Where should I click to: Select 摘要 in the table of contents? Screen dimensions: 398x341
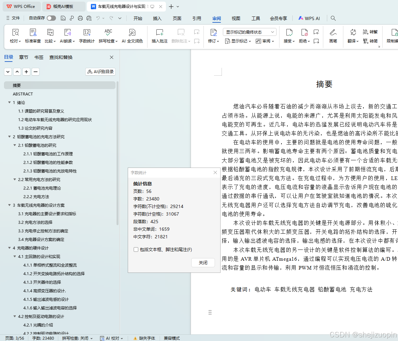(17, 85)
